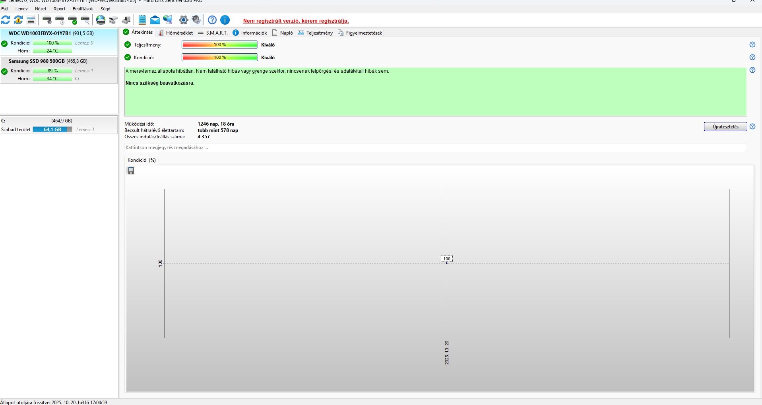Open the Lemez menu
This screenshot has height=405, width=762.
[21, 9]
